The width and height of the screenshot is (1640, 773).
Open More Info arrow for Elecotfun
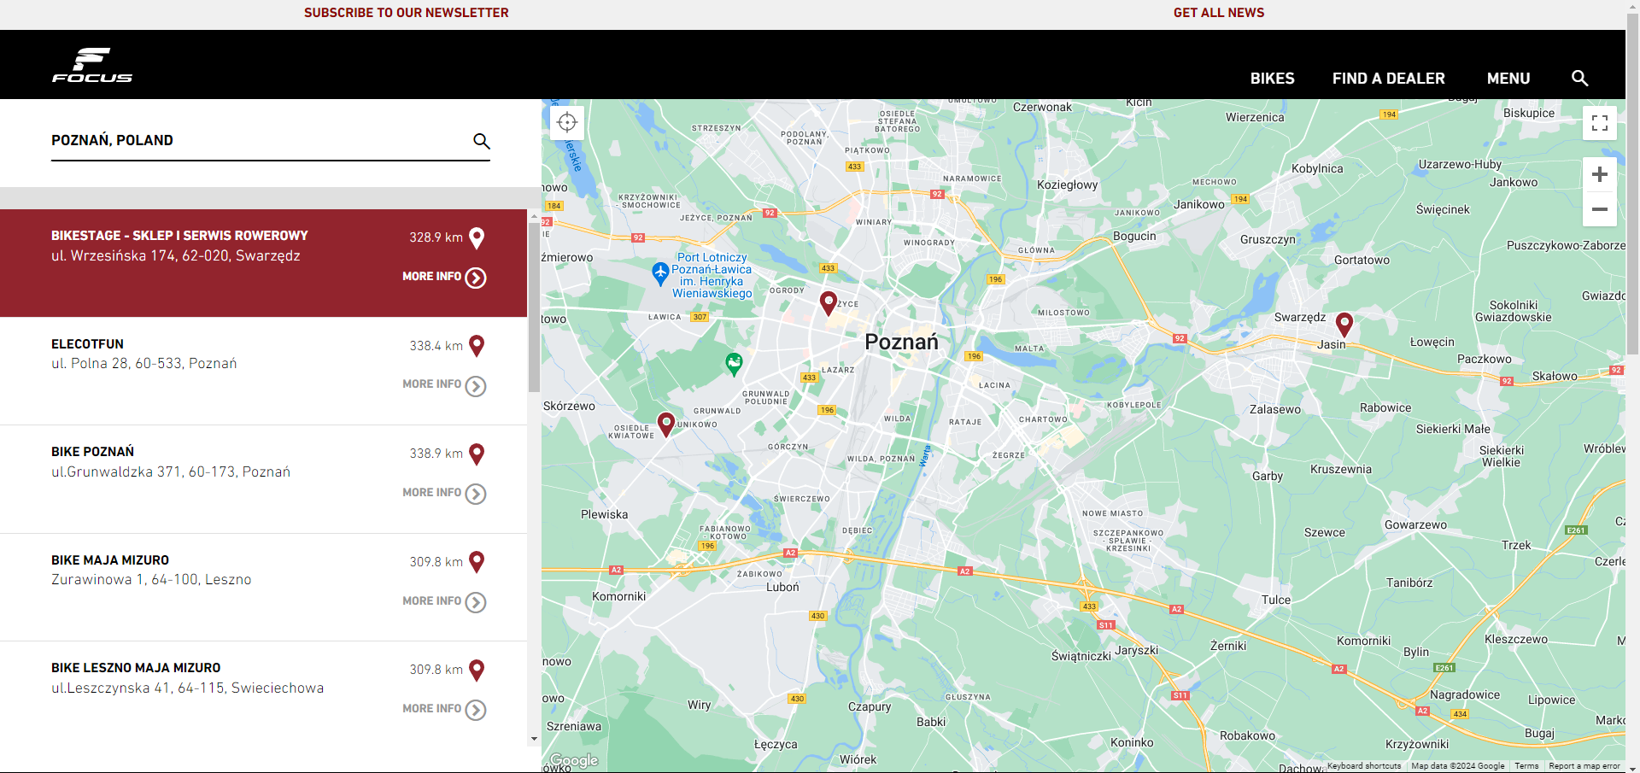(476, 386)
